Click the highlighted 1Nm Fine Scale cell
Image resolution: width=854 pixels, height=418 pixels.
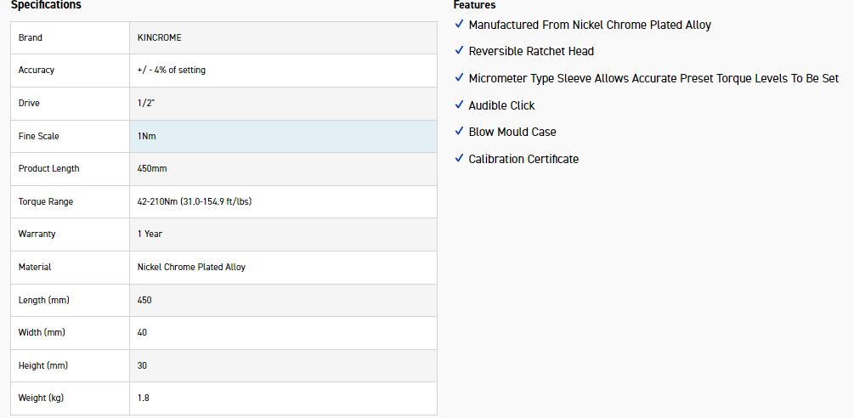[x=147, y=136]
